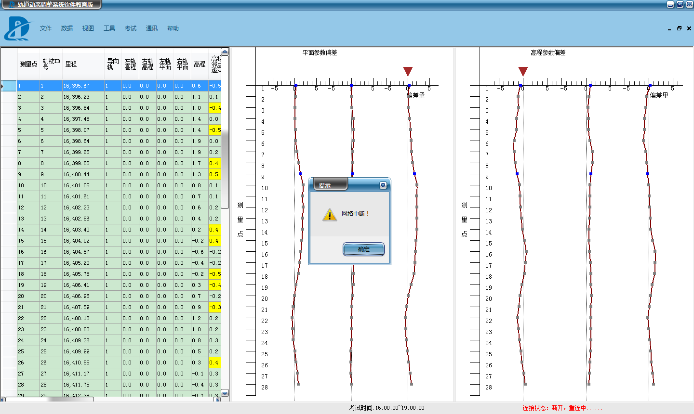Minimize the inner document window
Image resolution: width=694 pixels, height=414 pixels.
pos(669,29)
